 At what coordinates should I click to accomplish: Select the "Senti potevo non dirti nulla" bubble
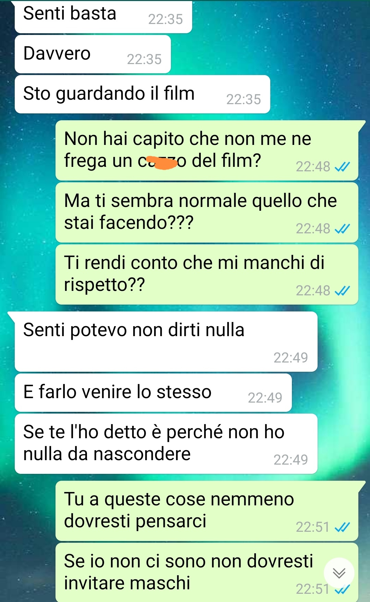(166, 342)
